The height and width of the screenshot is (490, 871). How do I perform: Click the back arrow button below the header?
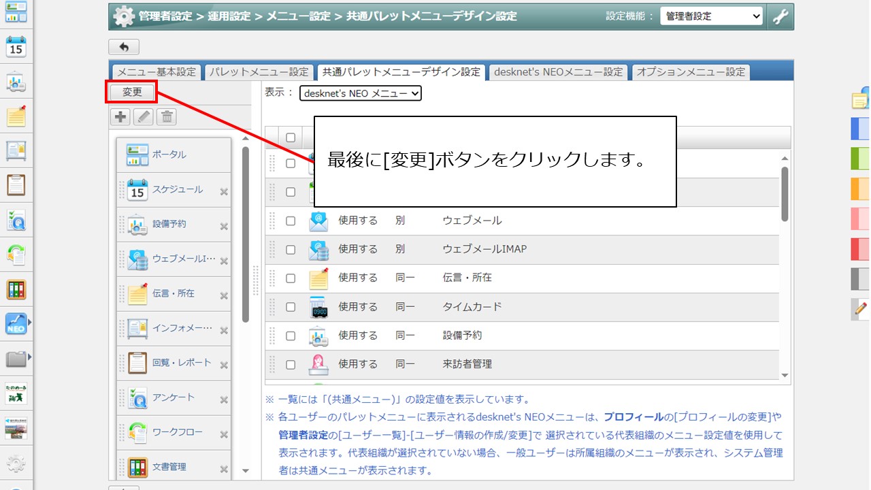123,46
